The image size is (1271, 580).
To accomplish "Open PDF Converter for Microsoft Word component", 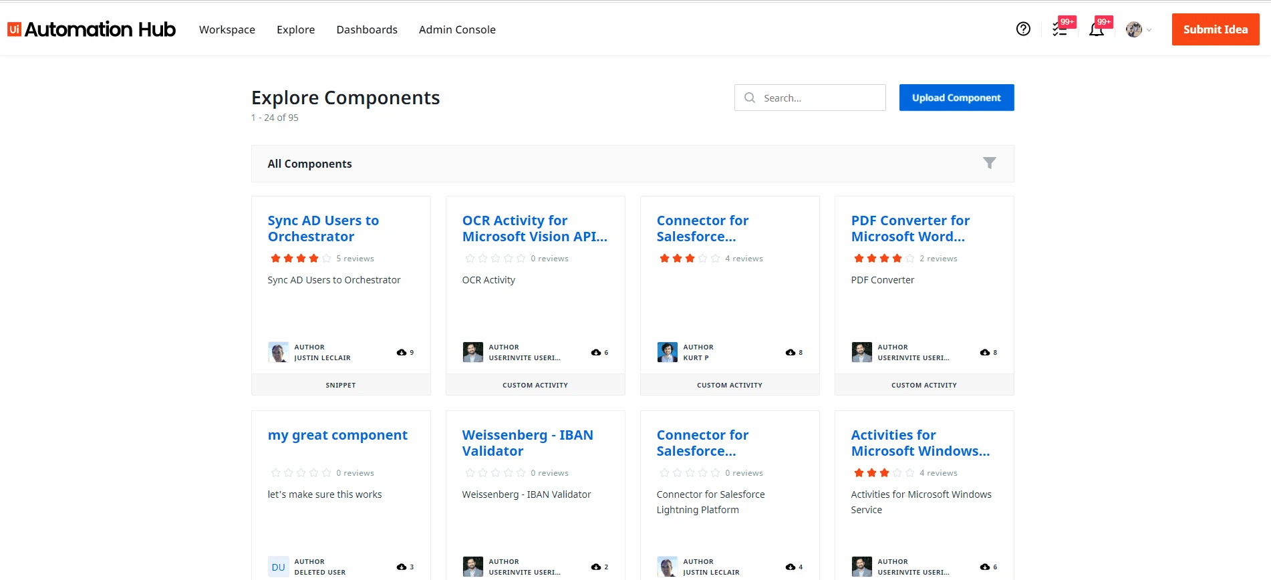I will 910,229.
